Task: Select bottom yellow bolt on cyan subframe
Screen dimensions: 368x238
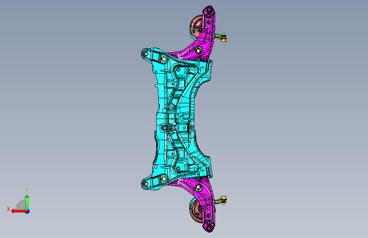Action: [x=164, y=179]
